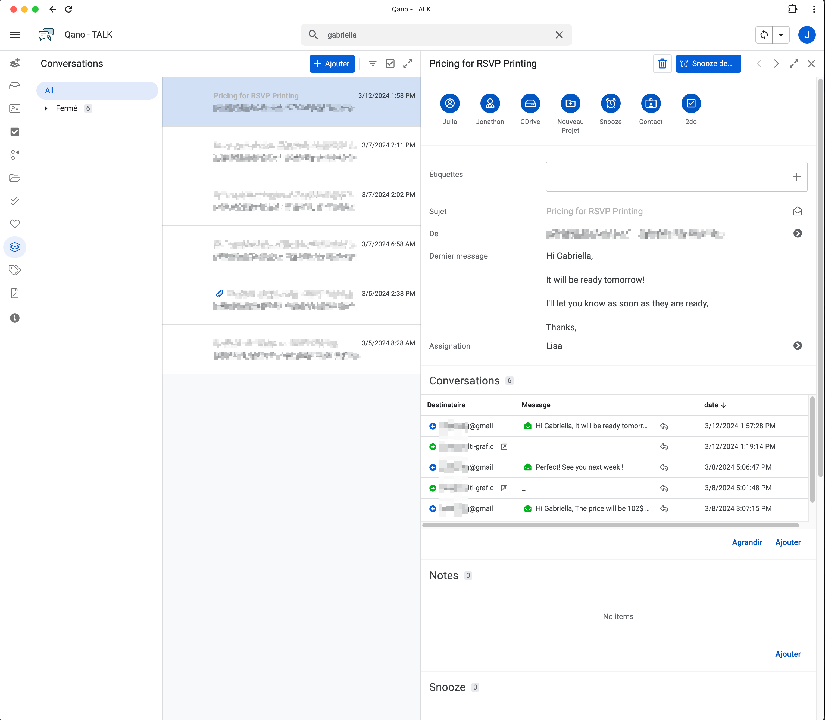Click the Contact action icon
Screen dimensions: 825x720
tap(650, 104)
